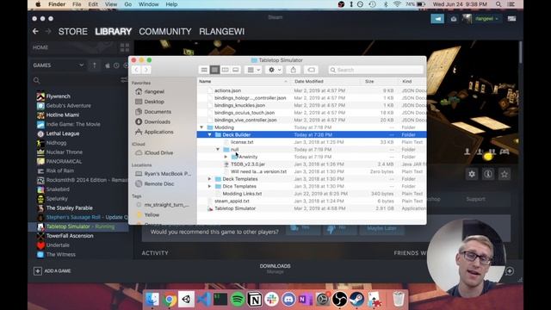551x310 pixels.
Task: Go back in Steam navigation arrow
Action: (x=35, y=31)
